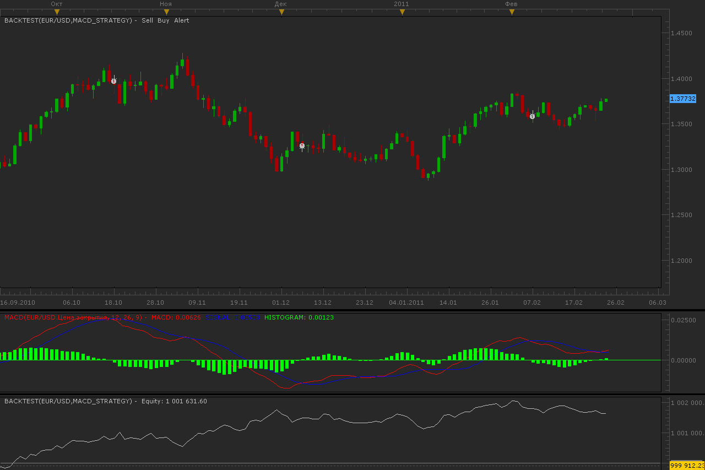Screen dimensions: 705x470
Task: Click the 01.12 date axis label
Action: tap(281, 302)
